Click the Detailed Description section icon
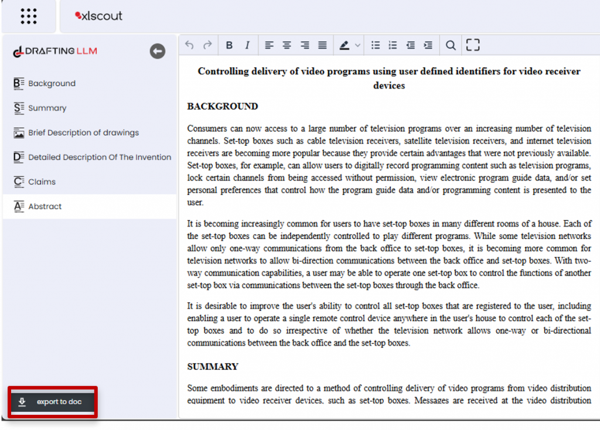Screen dimensions: 600x430 [19, 157]
